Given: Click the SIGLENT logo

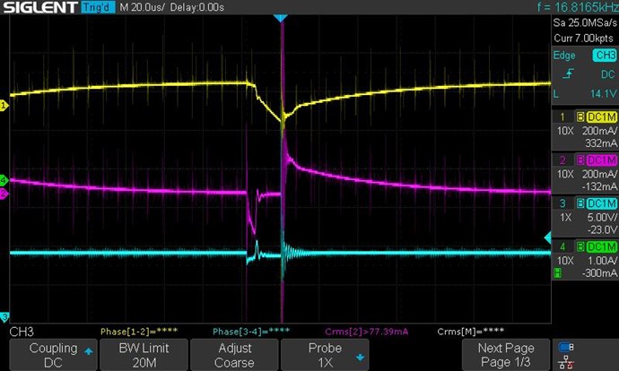Looking at the screenshot, I should point(40,7).
